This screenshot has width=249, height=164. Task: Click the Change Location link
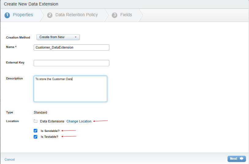tap(79, 121)
